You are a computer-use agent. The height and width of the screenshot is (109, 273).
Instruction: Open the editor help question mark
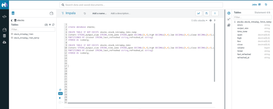point(215,20)
